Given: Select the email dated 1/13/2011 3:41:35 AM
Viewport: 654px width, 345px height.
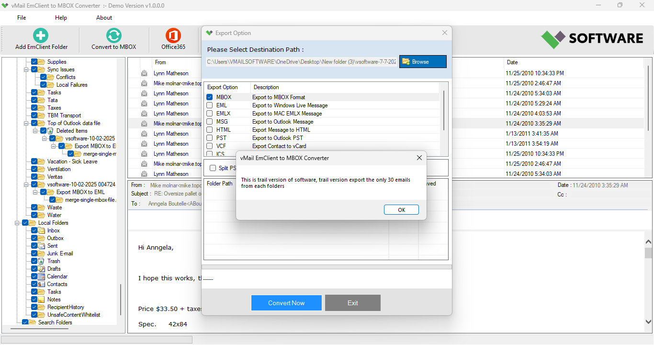Looking at the screenshot, I should tap(385, 134).
